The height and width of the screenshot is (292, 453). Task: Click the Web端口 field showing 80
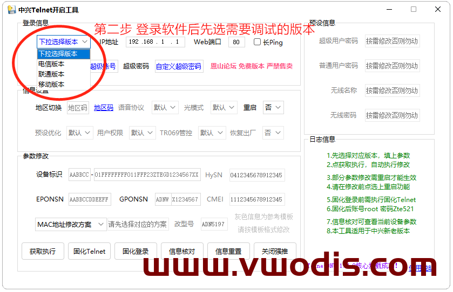[236, 42]
